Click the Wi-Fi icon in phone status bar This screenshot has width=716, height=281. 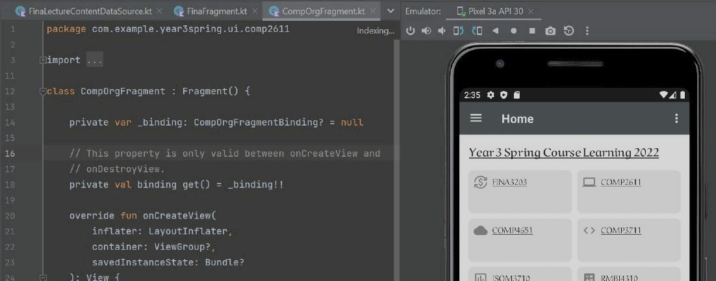point(663,95)
